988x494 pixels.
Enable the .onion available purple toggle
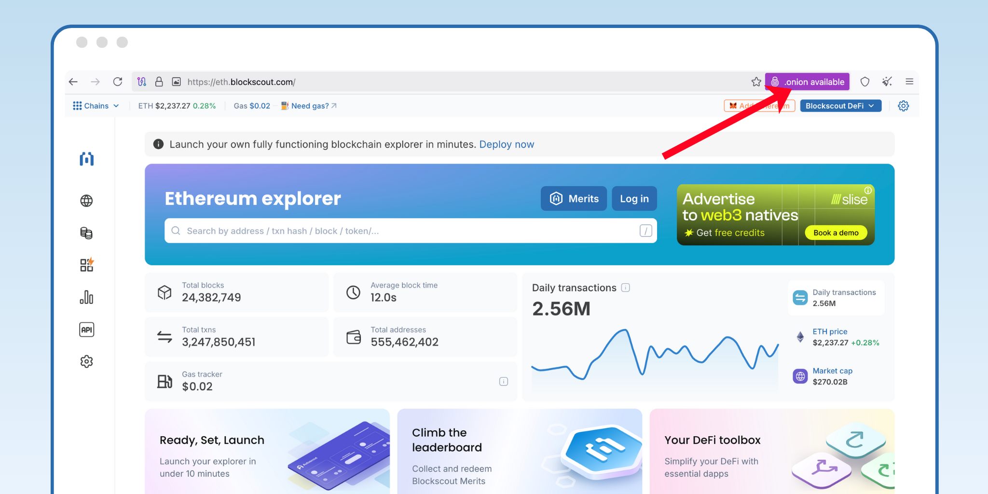[x=807, y=82]
